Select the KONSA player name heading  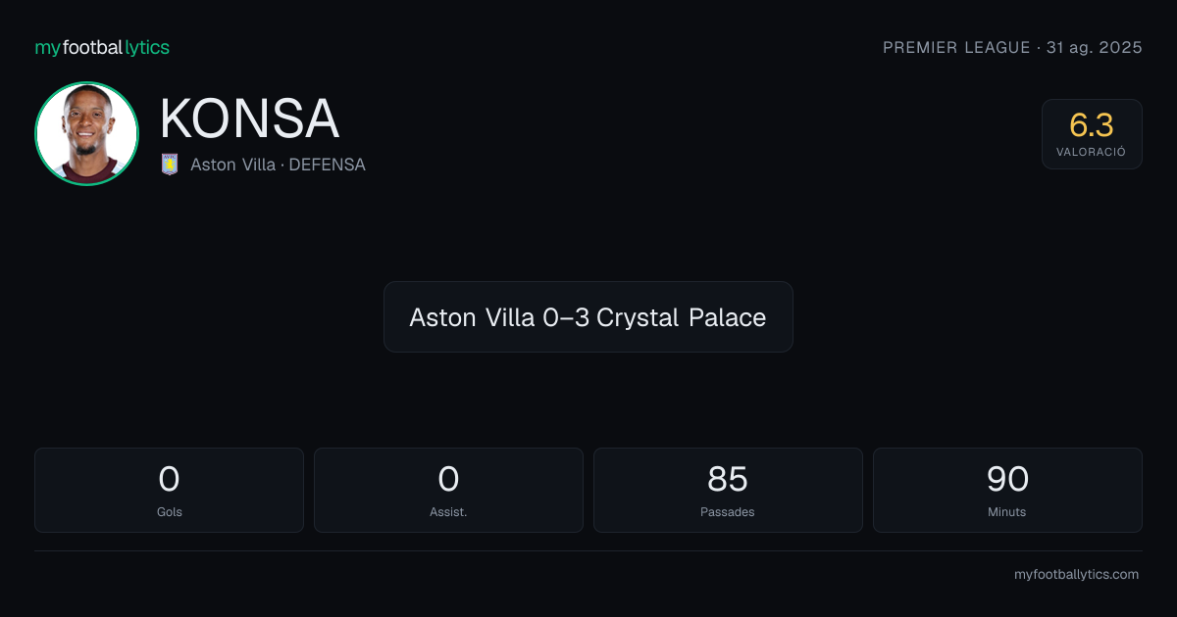pos(249,119)
